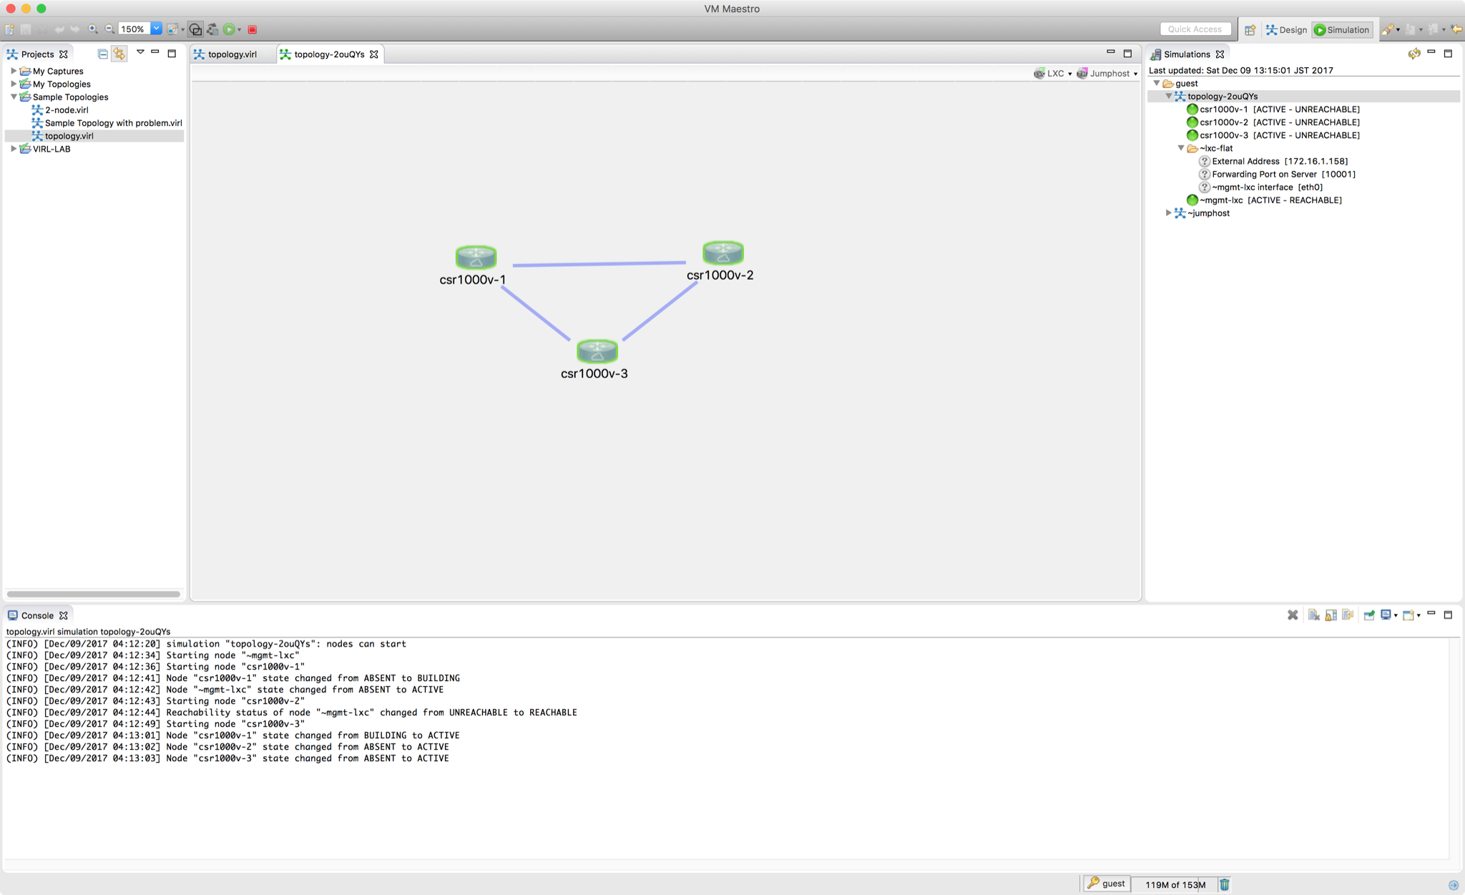Refresh the Simulations view
Screen dimensions: 1465x895
[x=1413, y=54]
